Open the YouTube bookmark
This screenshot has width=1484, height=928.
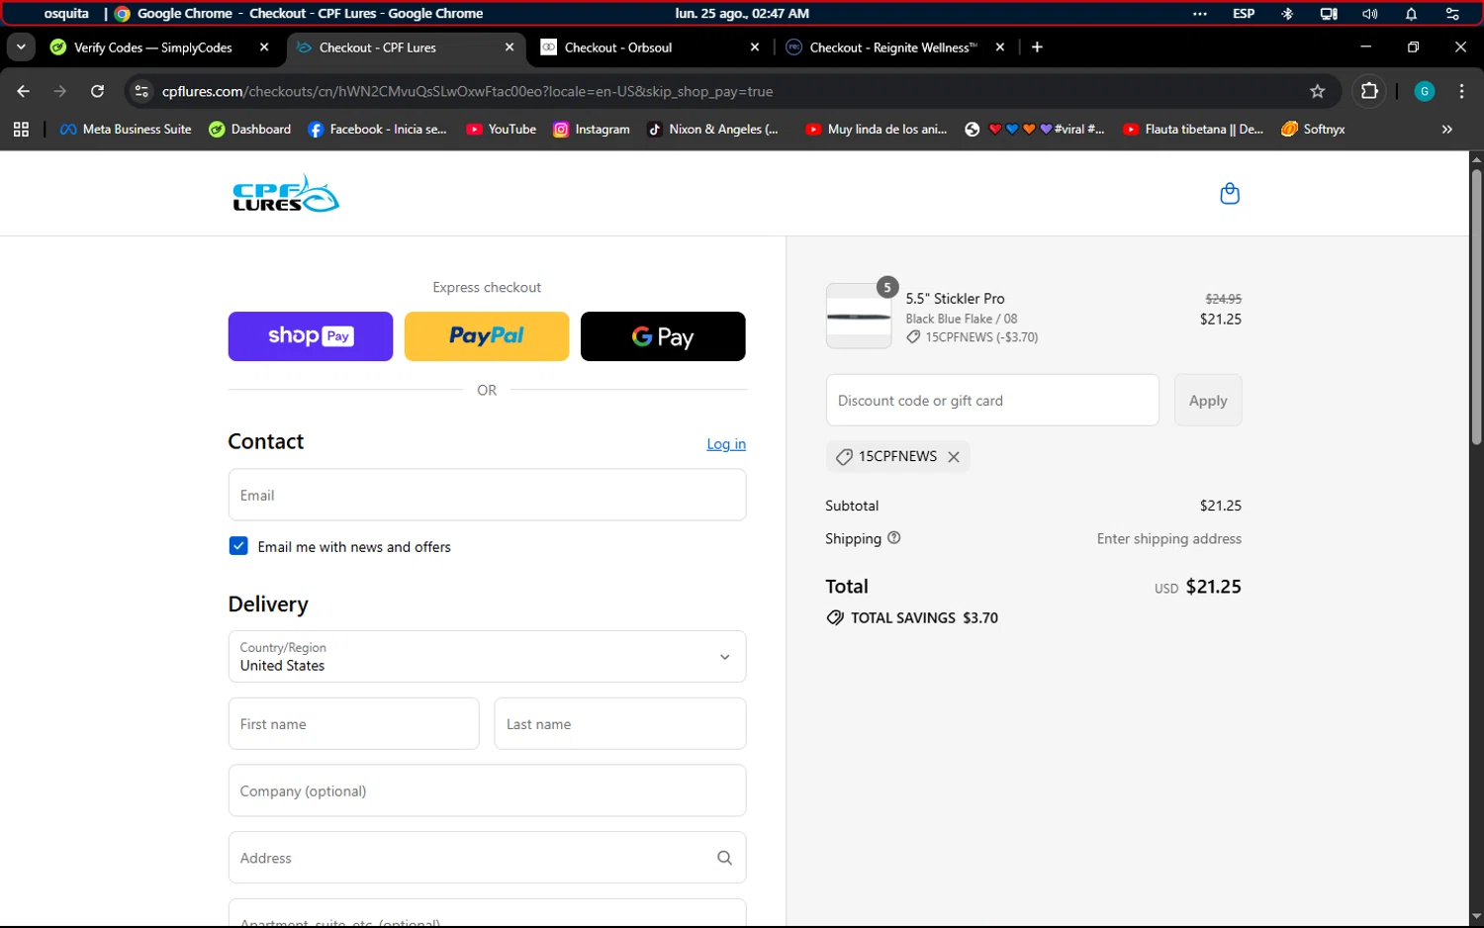[502, 130]
